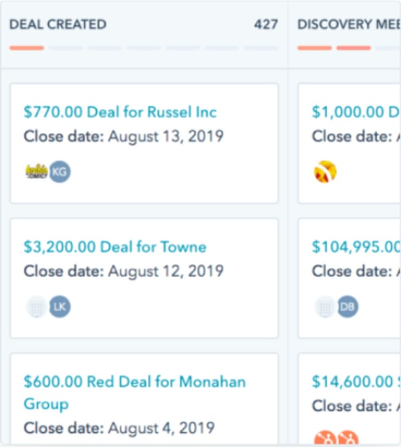Open the $770.00 Deal for Russel Inc
The height and width of the screenshot is (447, 401).
[120, 112]
